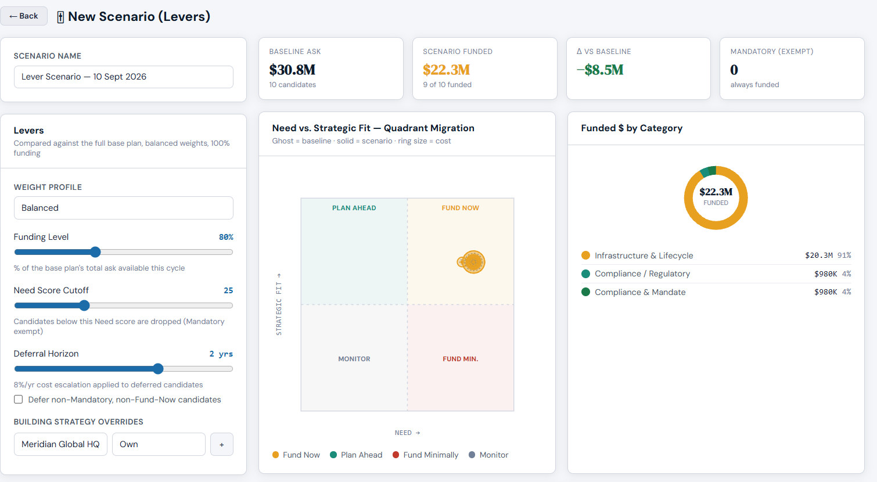
Task: Click the Fund Minimally legend label
Action: [431, 455]
